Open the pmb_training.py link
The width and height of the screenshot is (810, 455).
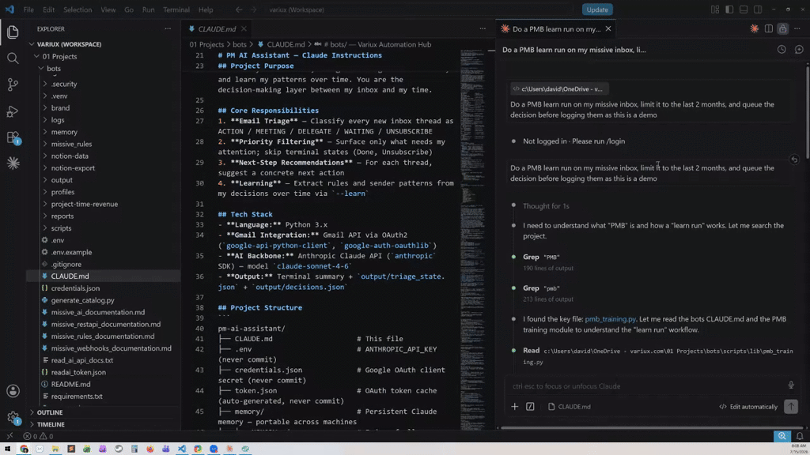610,319
